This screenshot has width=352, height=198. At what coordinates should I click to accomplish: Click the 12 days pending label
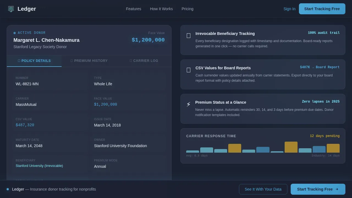(325, 136)
